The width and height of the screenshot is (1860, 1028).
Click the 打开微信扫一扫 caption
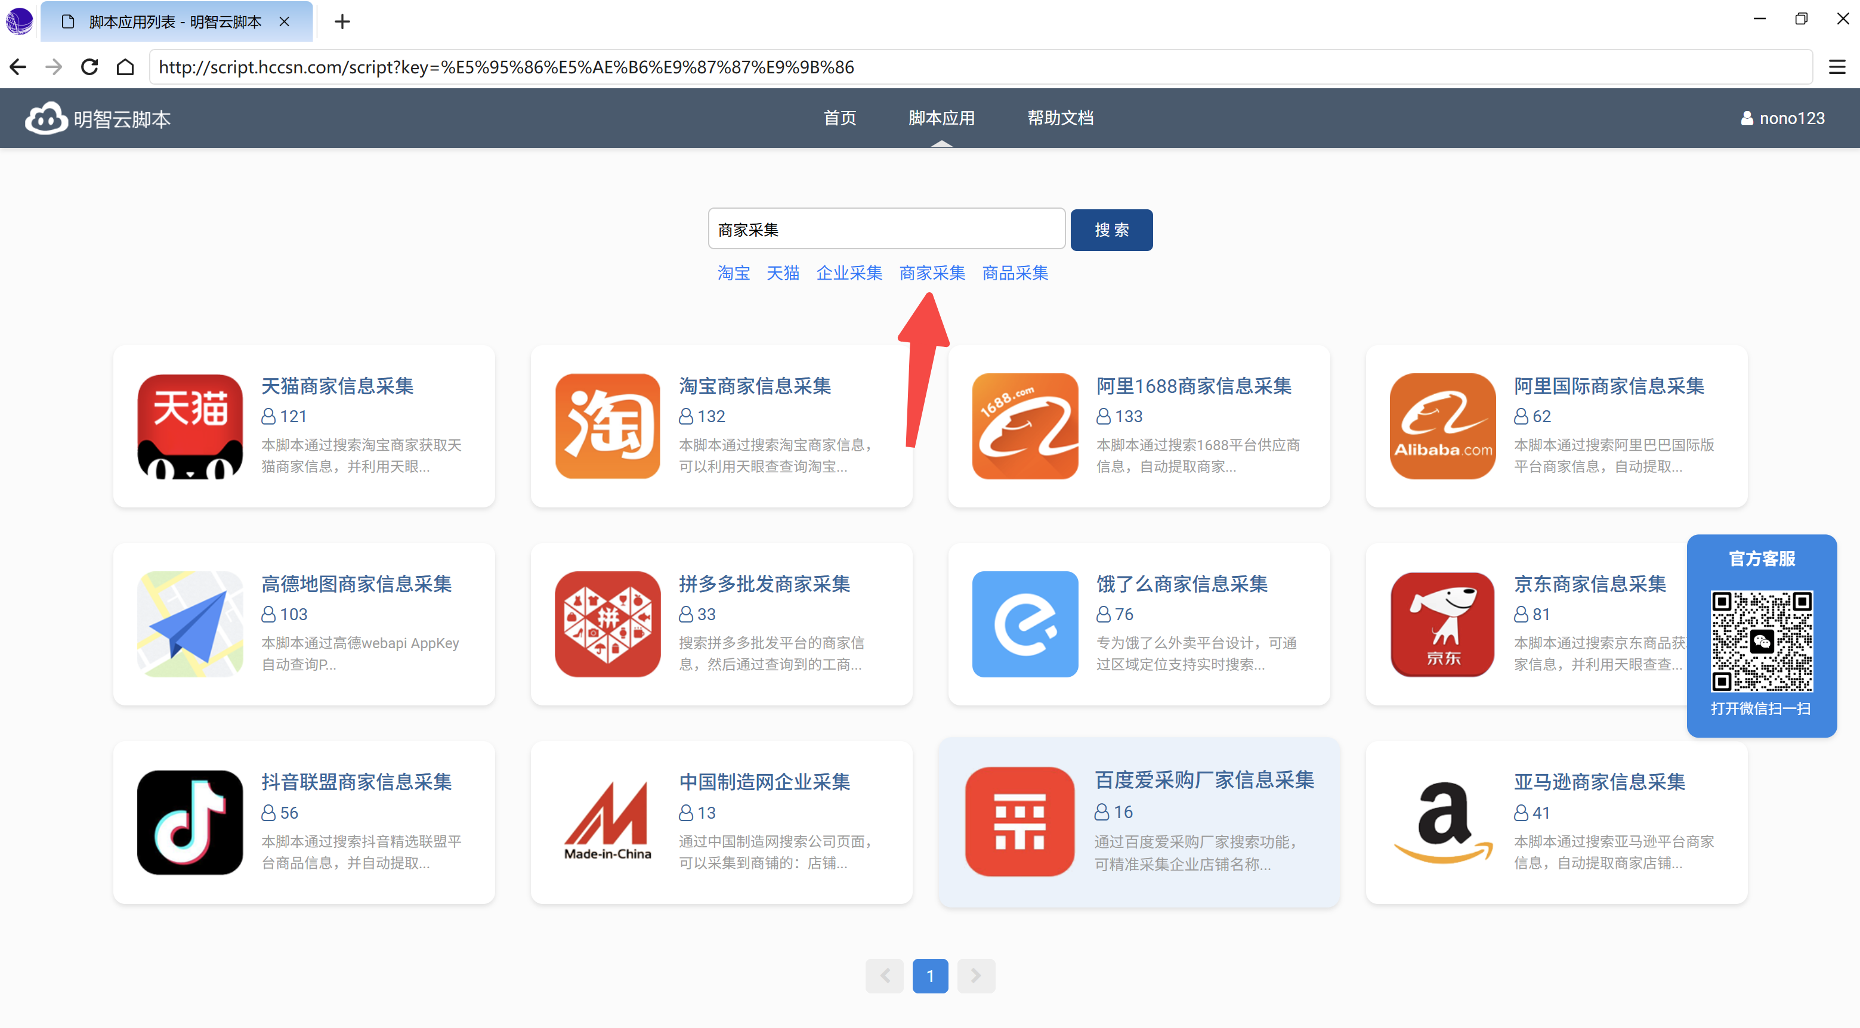1761,709
